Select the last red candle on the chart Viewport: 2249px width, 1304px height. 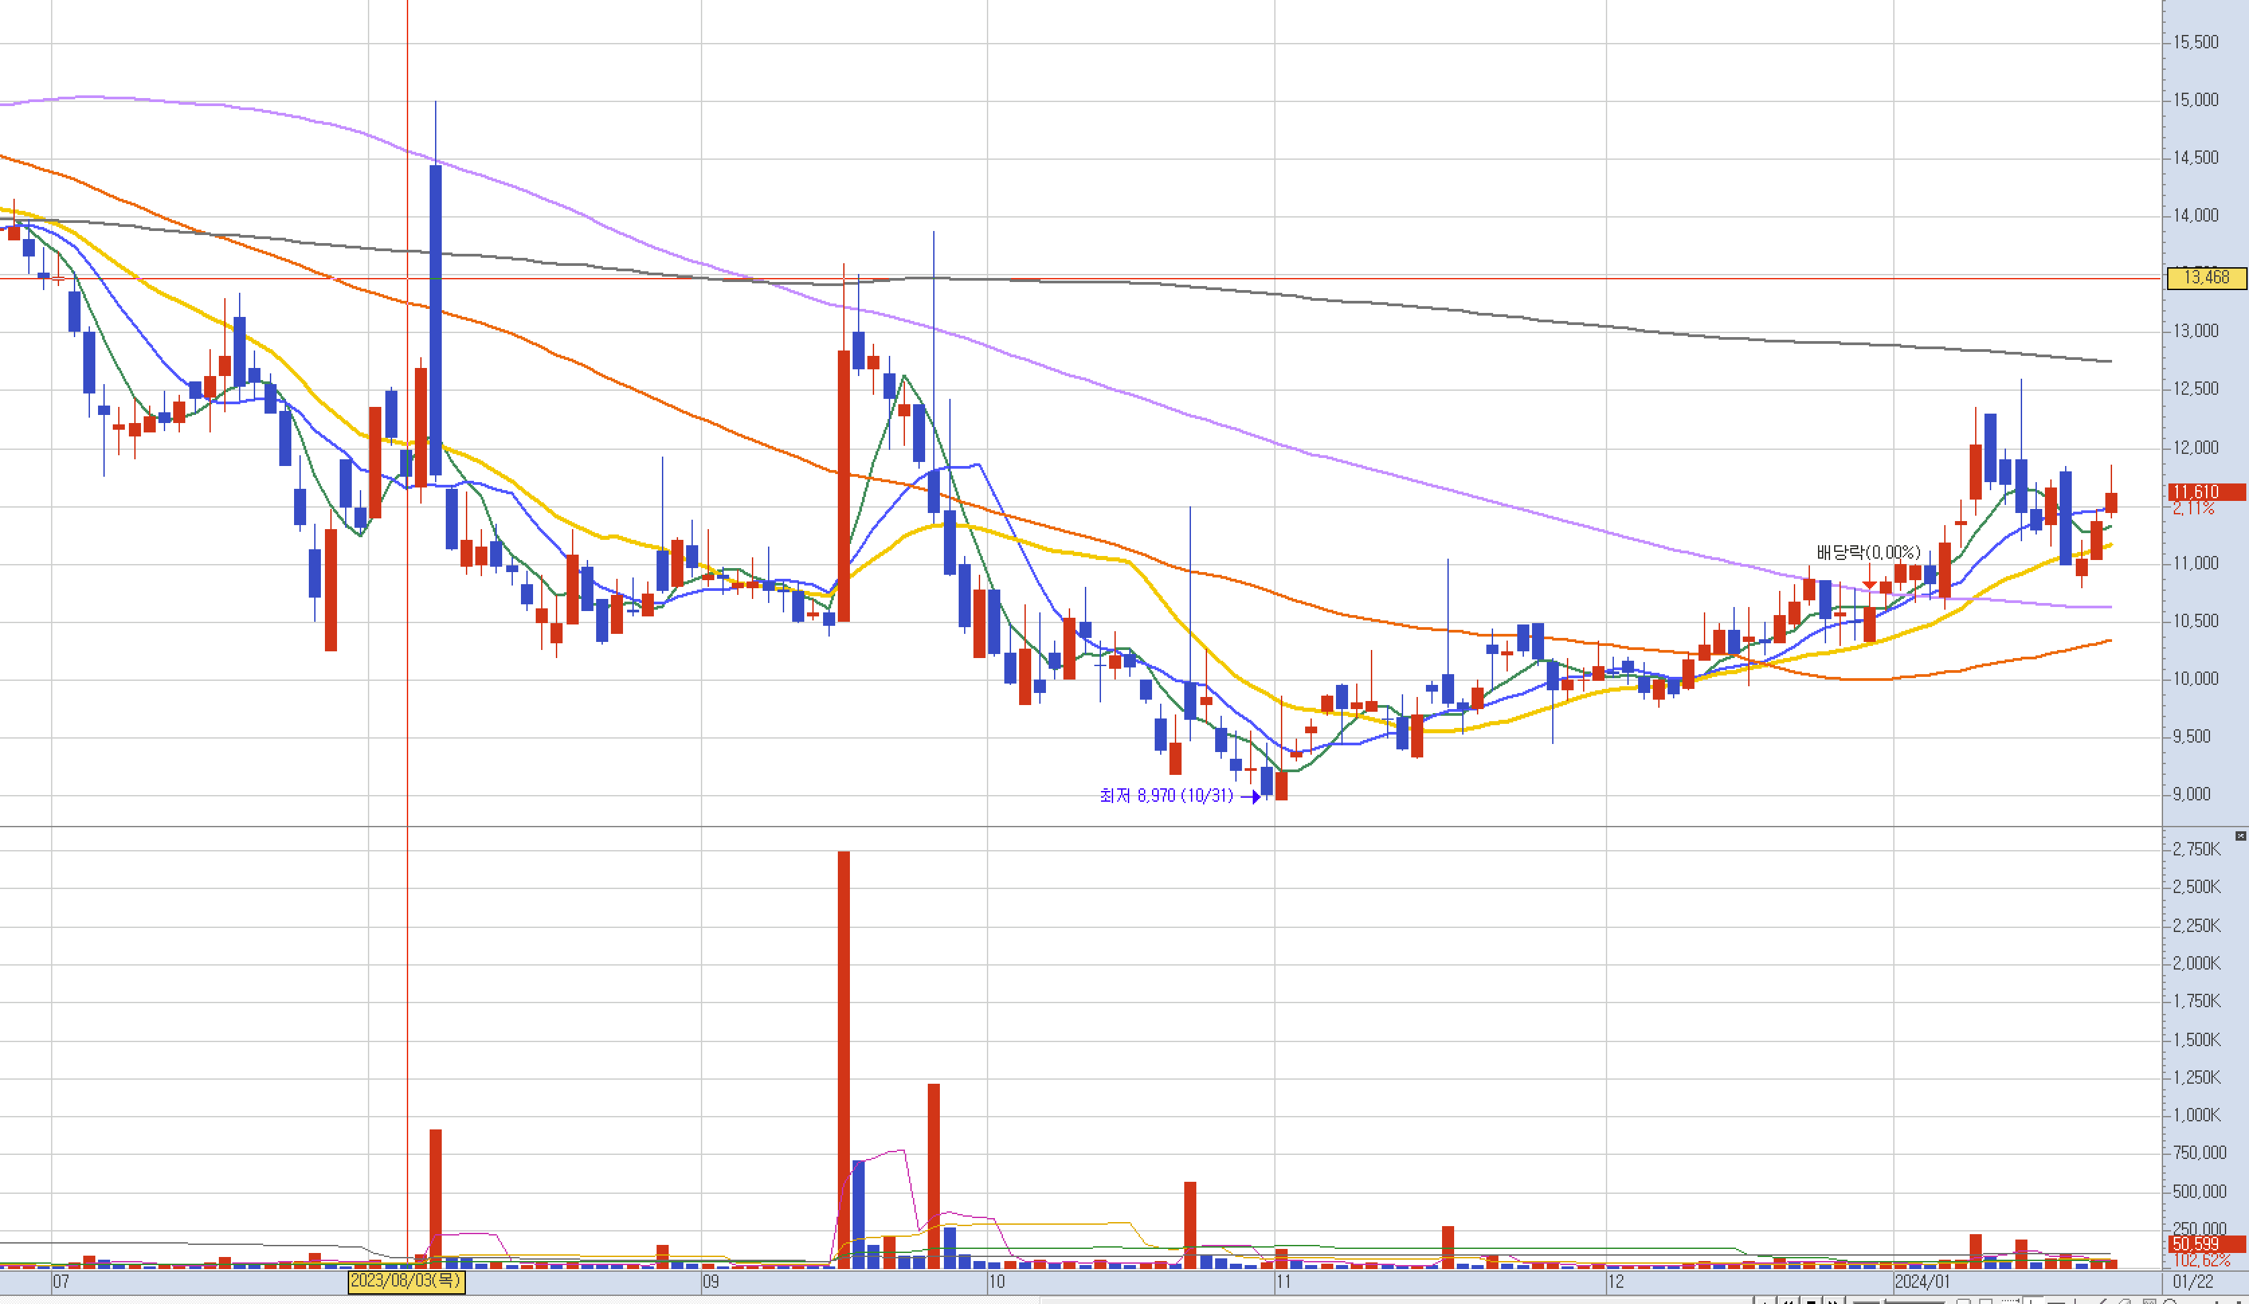pyautogui.click(x=2111, y=502)
